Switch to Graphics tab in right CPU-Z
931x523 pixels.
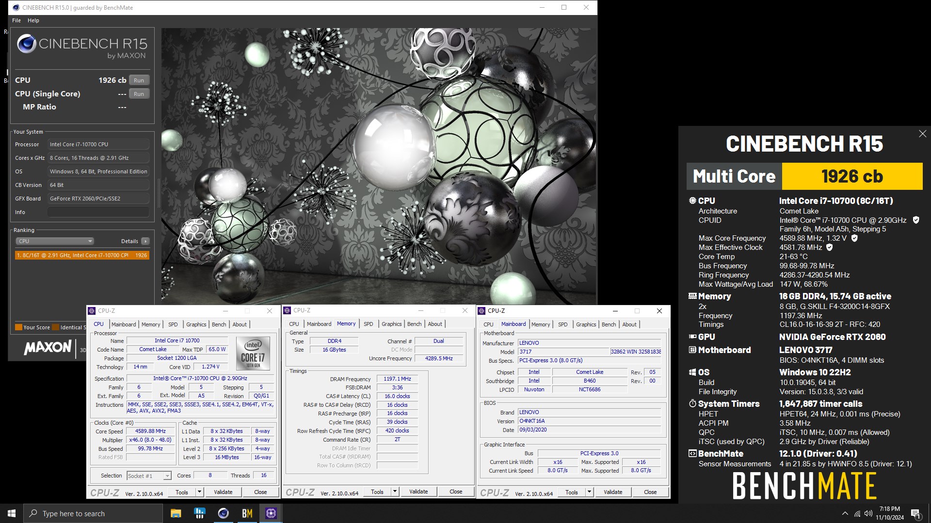586,324
